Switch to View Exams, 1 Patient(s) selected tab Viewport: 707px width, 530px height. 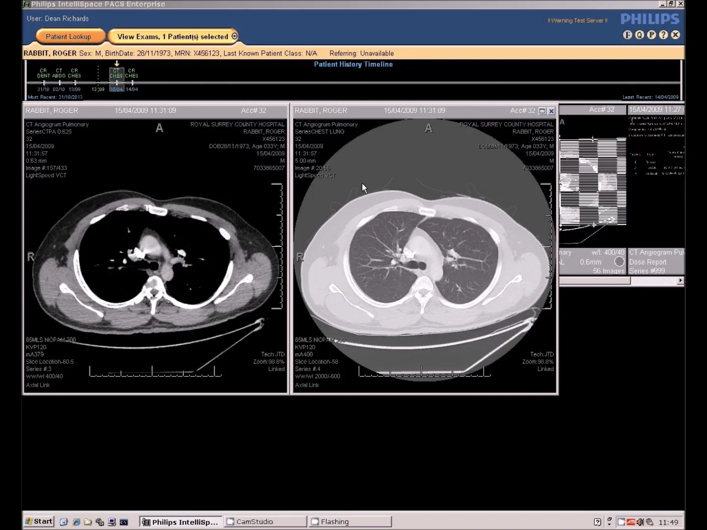coord(173,36)
